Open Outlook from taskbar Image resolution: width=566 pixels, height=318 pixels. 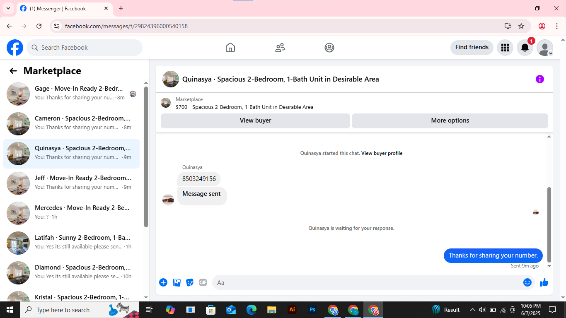point(231,310)
